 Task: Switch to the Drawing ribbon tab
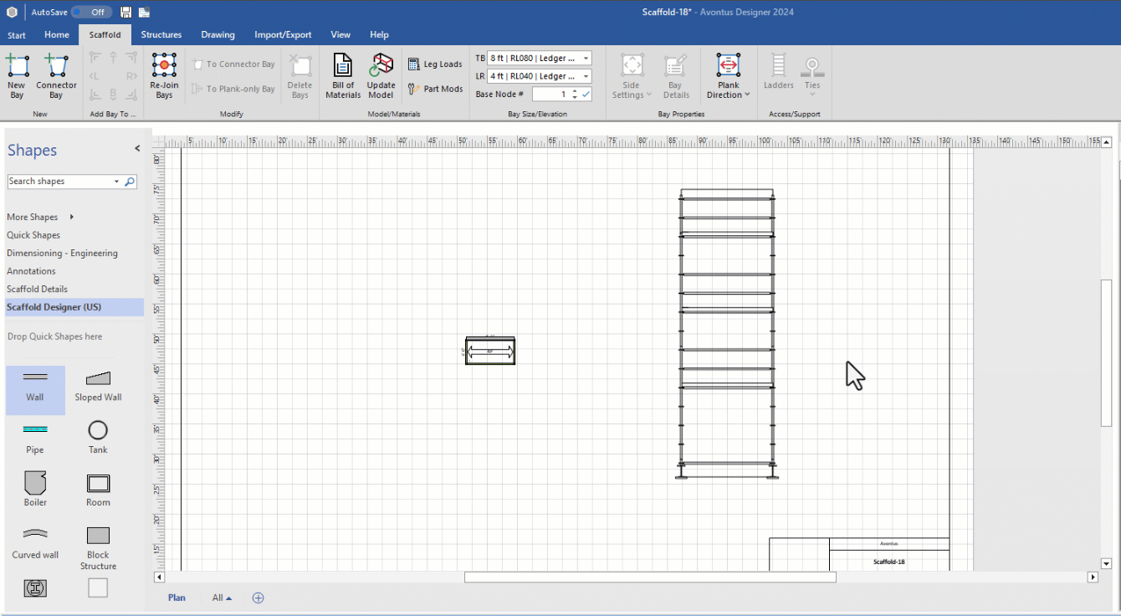218,35
